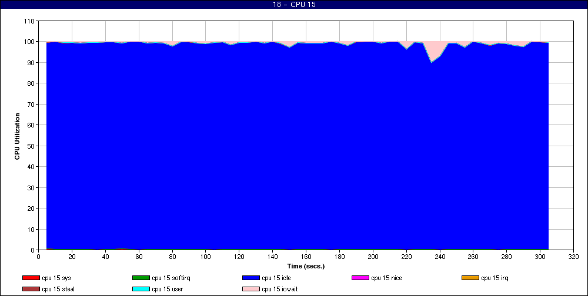Click the 50 value on the y-axis
The width and height of the screenshot is (588, 296).
pyautogui.click(x=32, y=146)
